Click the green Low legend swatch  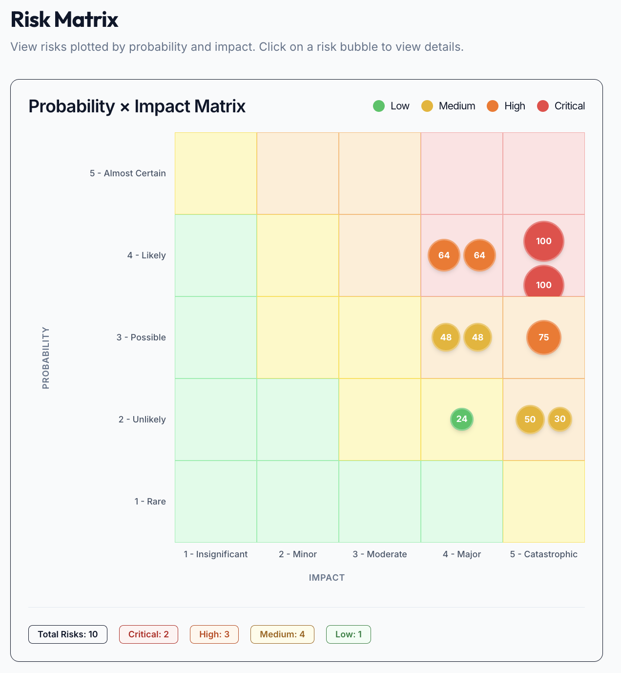pyautogui.click(x=379, y=106)
